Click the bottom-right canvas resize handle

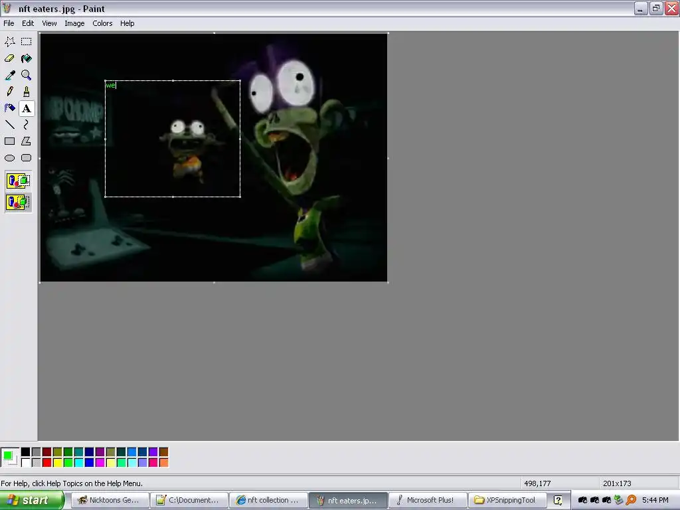[x=388, y=282]
